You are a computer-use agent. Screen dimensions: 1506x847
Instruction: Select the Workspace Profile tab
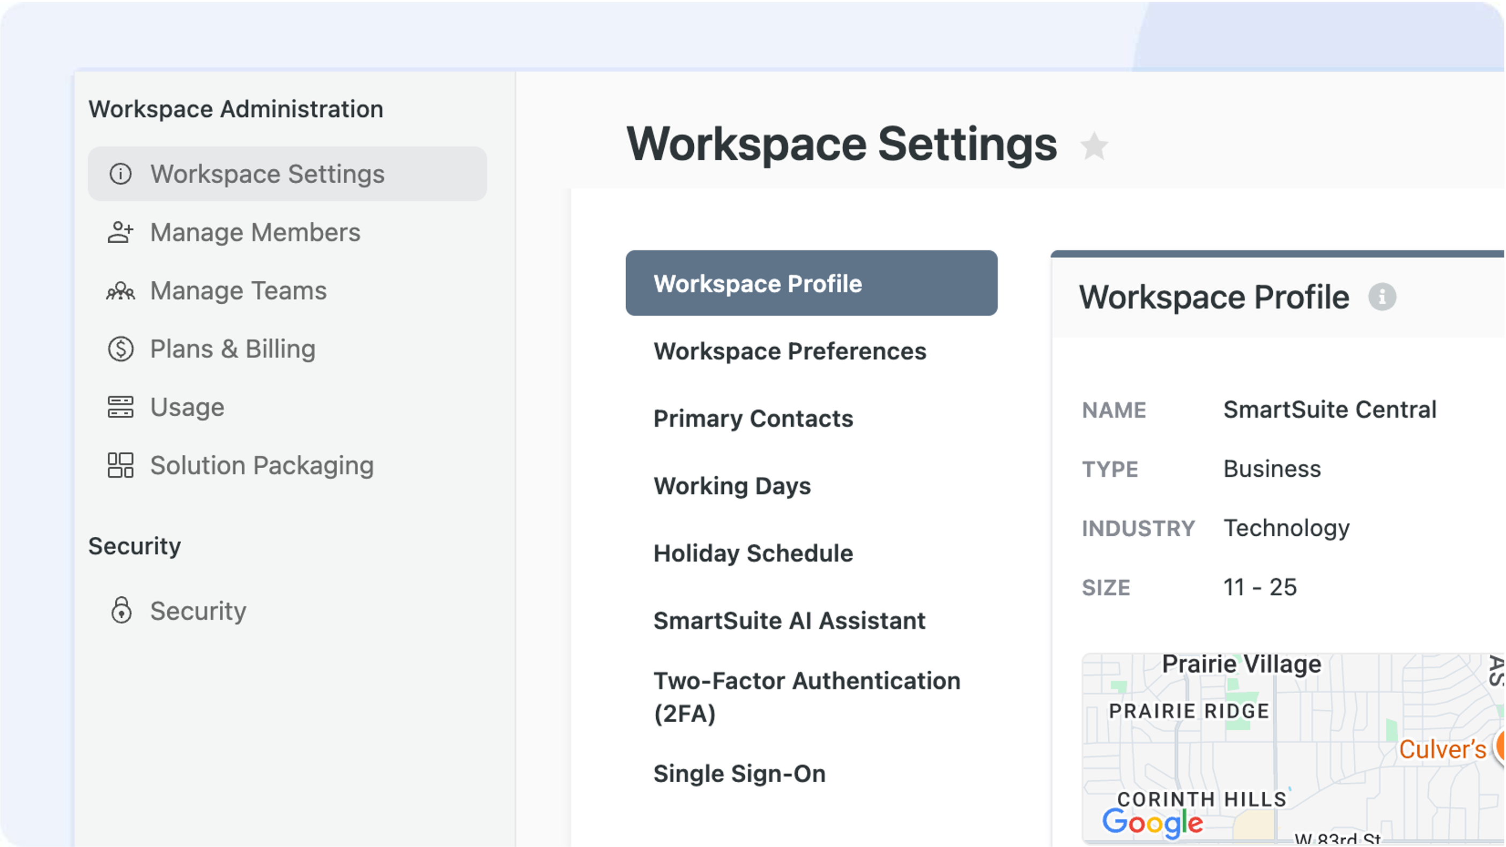(x=811, y=283)
